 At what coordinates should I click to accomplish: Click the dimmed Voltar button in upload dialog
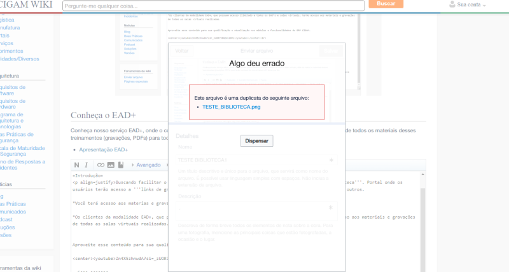tap(181, 51)
